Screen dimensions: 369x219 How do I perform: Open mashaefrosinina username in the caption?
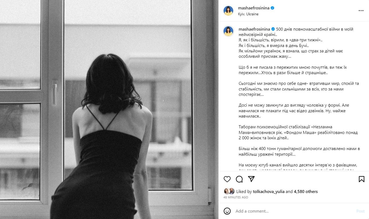click(x=254, y=29)
